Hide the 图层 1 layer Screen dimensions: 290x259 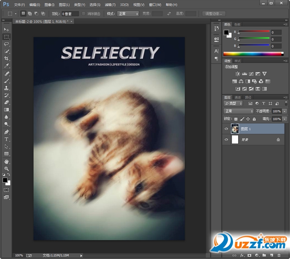tap(226, 129)
